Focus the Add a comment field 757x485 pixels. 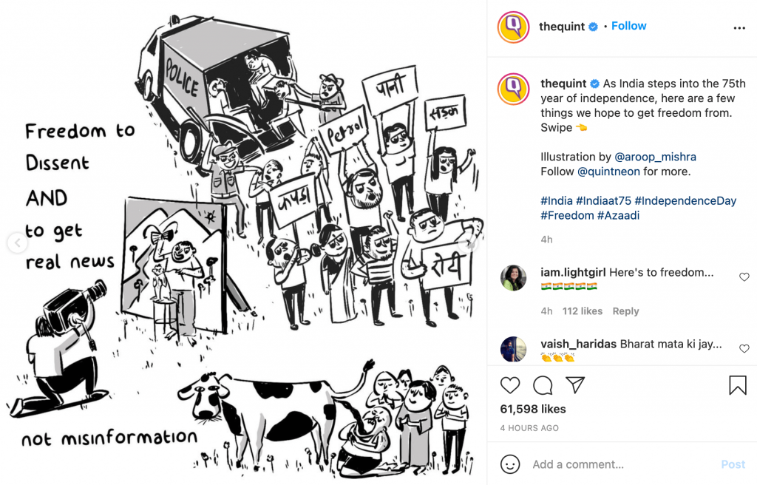pos(622,464)
